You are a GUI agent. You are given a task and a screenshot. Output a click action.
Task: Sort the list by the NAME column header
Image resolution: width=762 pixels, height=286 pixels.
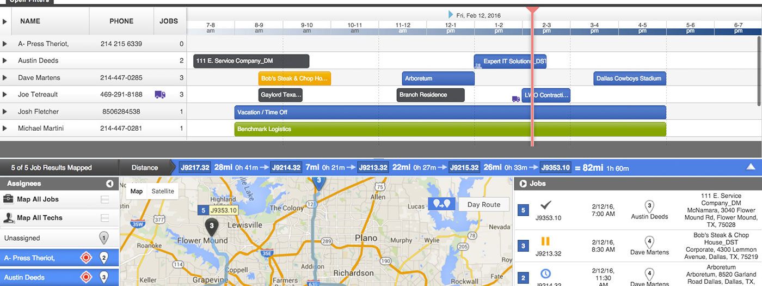(x=30, y=21)
